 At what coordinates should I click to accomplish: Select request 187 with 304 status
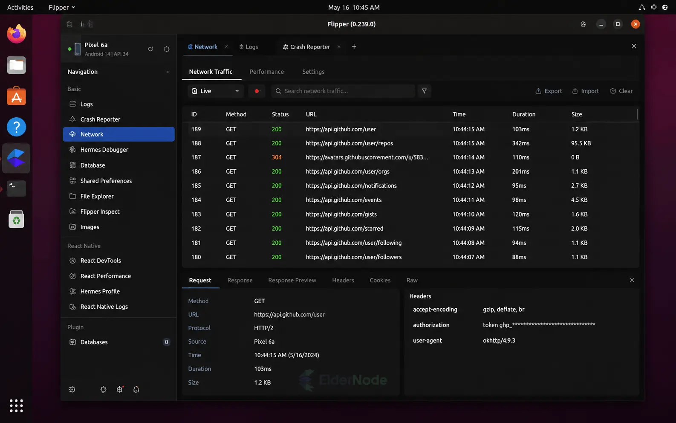(410, 157)
